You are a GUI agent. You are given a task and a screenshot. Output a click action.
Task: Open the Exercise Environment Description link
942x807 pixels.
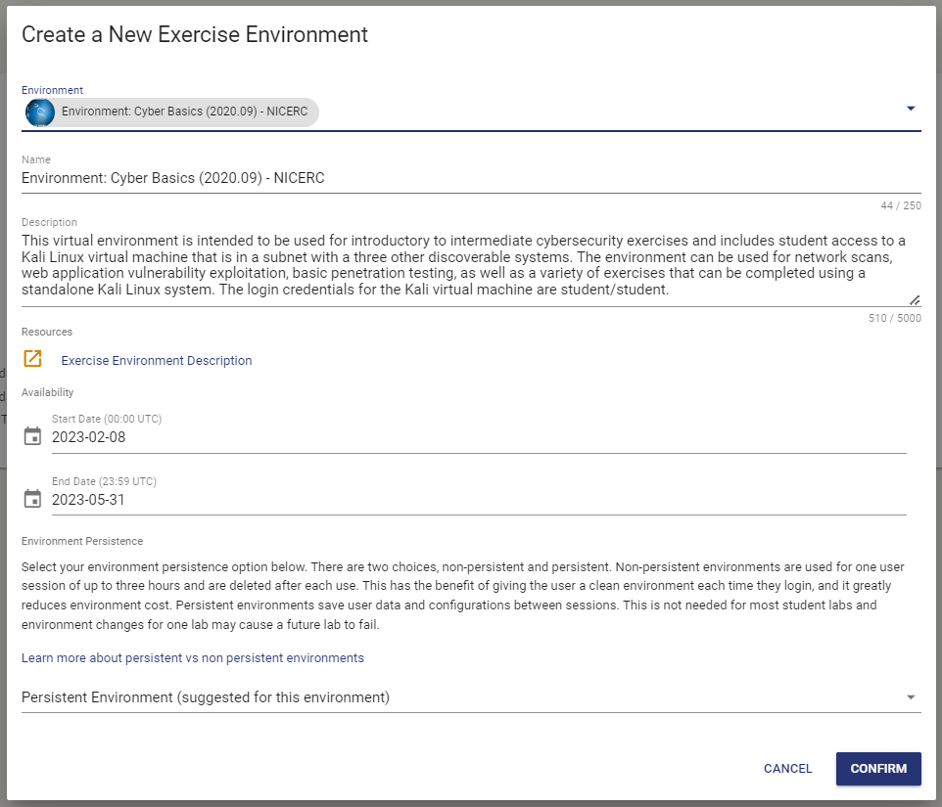[x=156, y=360]
